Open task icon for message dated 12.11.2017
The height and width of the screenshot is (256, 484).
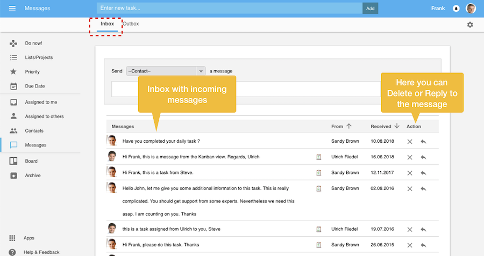click(319, 173)
